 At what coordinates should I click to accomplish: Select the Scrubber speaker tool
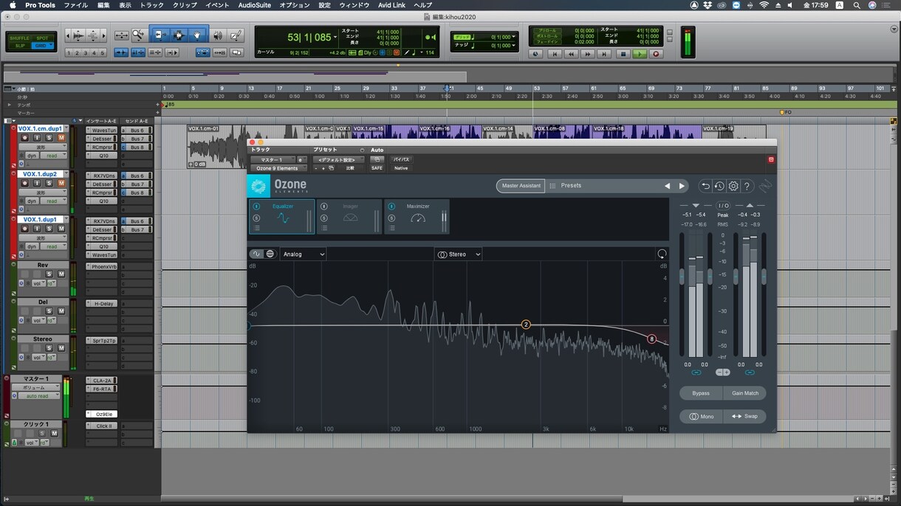(219, 35)
